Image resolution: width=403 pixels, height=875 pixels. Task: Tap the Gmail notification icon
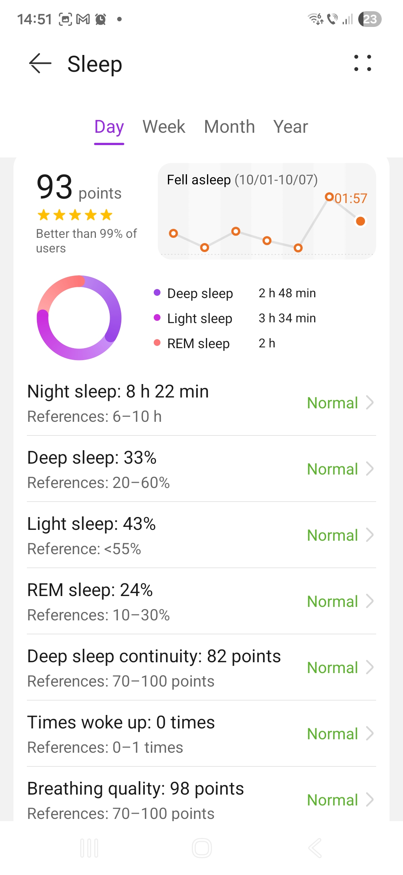tap(83, 19)
